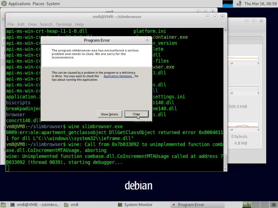Open the terminal File menu
The image size is (278, 208).
coord(11,24)
